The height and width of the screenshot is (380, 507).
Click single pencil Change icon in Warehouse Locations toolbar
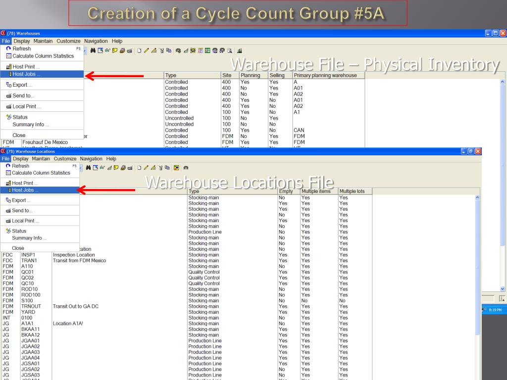click(146, 168)
